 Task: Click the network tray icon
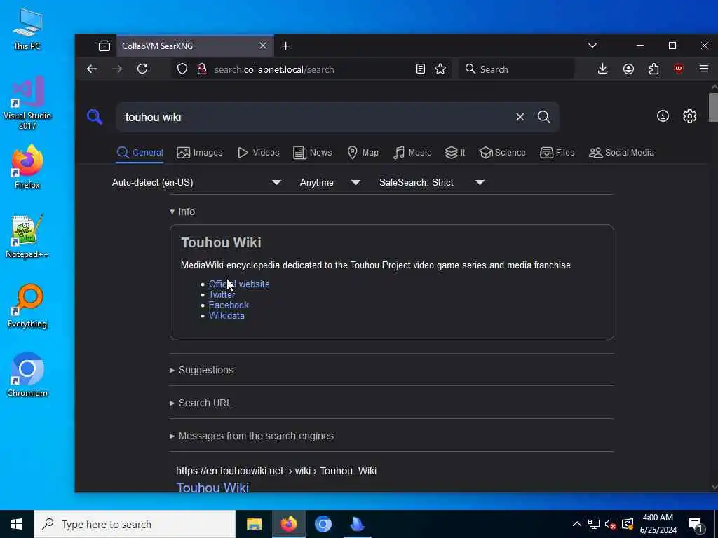593,524
